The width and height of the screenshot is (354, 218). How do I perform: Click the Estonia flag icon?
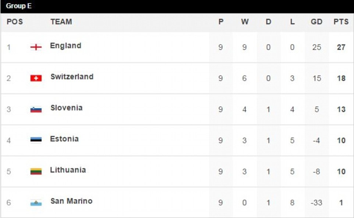(x=36, y=140)
